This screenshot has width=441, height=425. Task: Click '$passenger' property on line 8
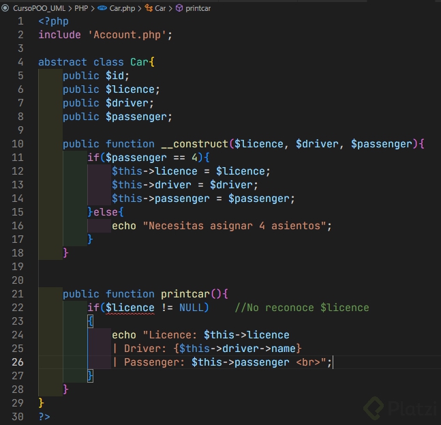(136, 117)
